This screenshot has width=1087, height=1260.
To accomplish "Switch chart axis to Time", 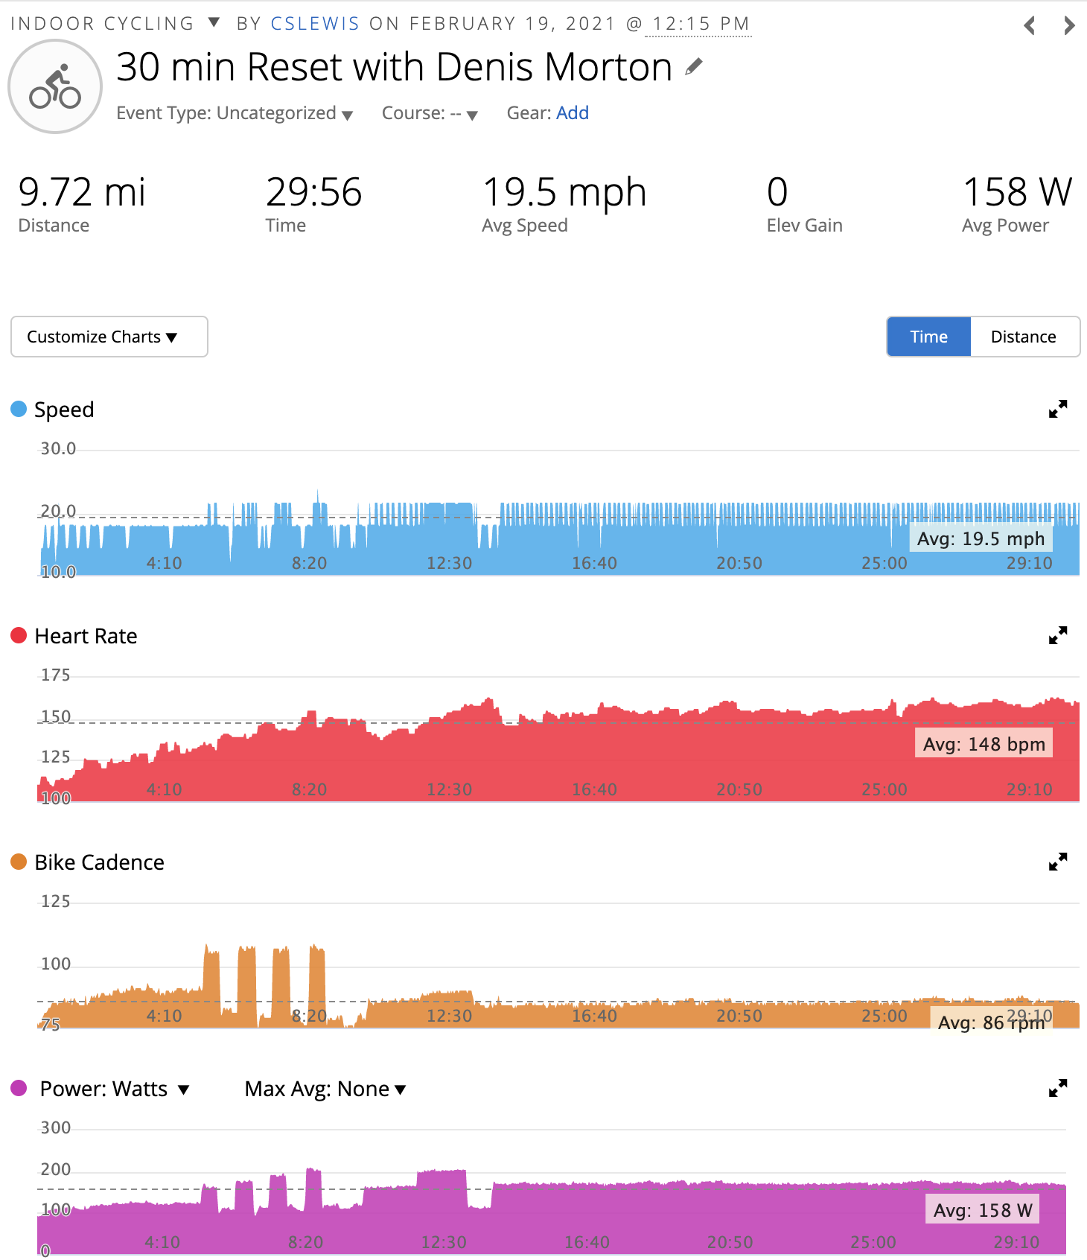I will [928, 337].
